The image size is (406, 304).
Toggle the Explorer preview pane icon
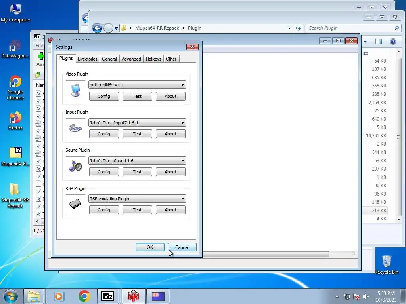coord(379,41)
